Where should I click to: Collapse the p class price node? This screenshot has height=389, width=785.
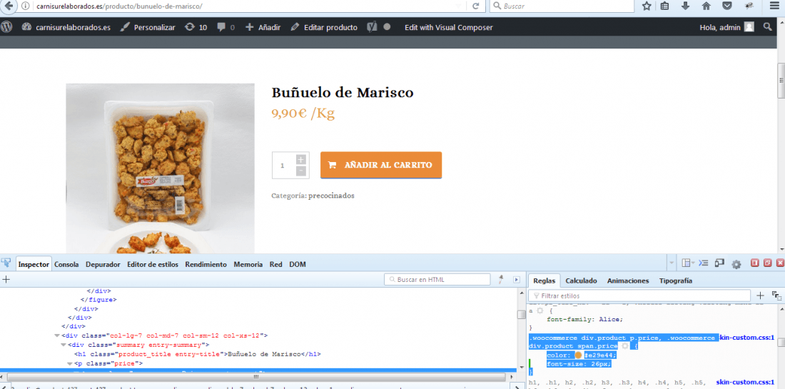point(70,363)
